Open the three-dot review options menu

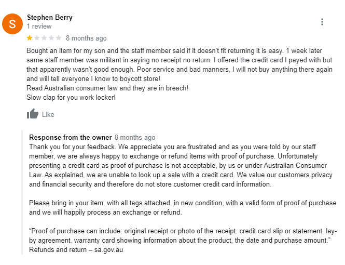coord(322,22)
